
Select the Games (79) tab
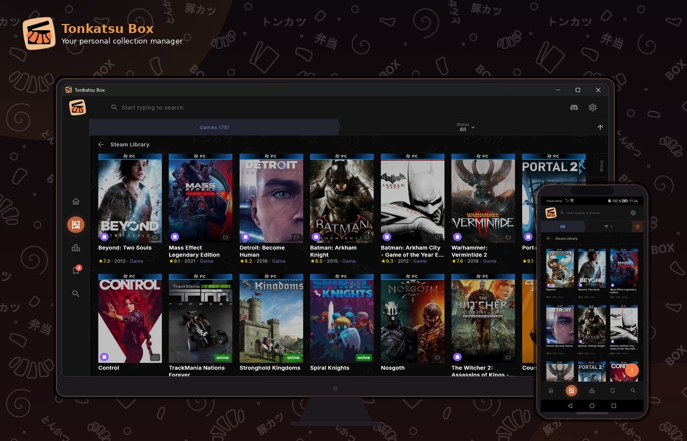[214, 127]
